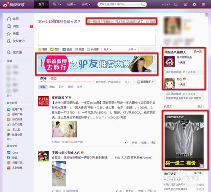
Task: Switch to the 动态 feed tab
Action: click(x=54, y=78)
